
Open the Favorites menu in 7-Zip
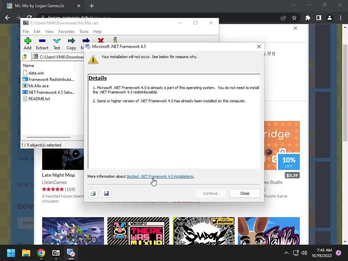tap(66, 32)
